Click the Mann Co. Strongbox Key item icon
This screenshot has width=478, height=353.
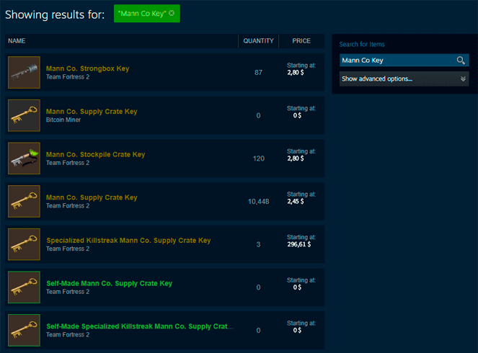(x=24, y=72)
